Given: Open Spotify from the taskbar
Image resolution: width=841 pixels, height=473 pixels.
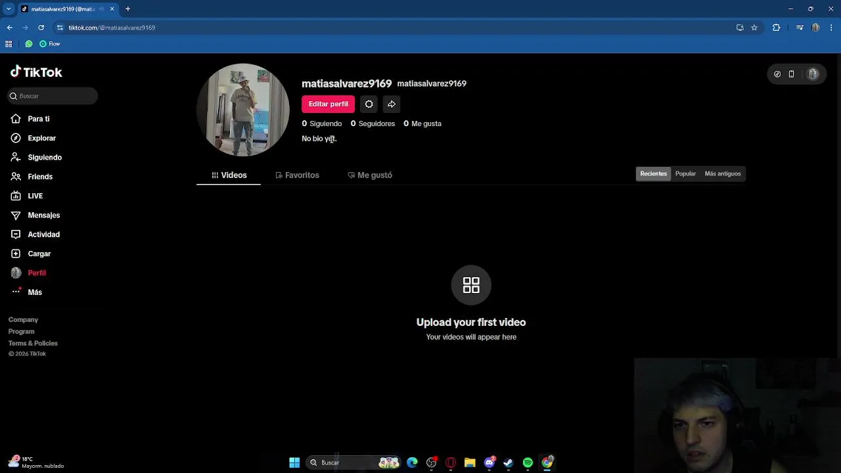Looking at the screenshot, I should point(528,462).
